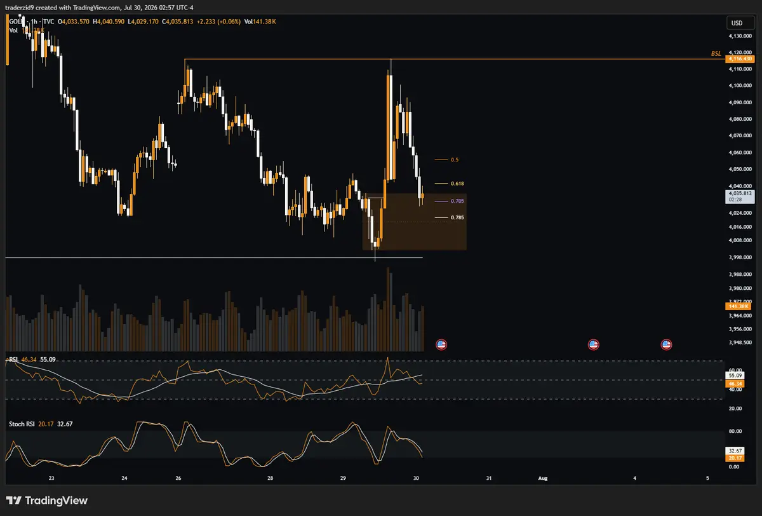Click date label 31 on time axis

[489, 477]
